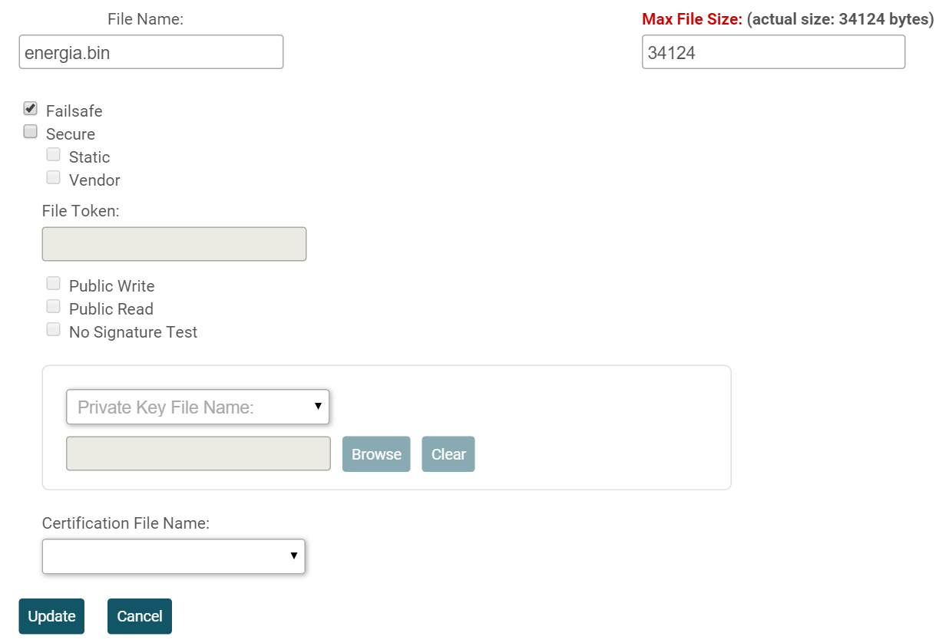Tick the Vendor checkbox
Viewport: 949px width, 643px height.
tap(53, 178)
